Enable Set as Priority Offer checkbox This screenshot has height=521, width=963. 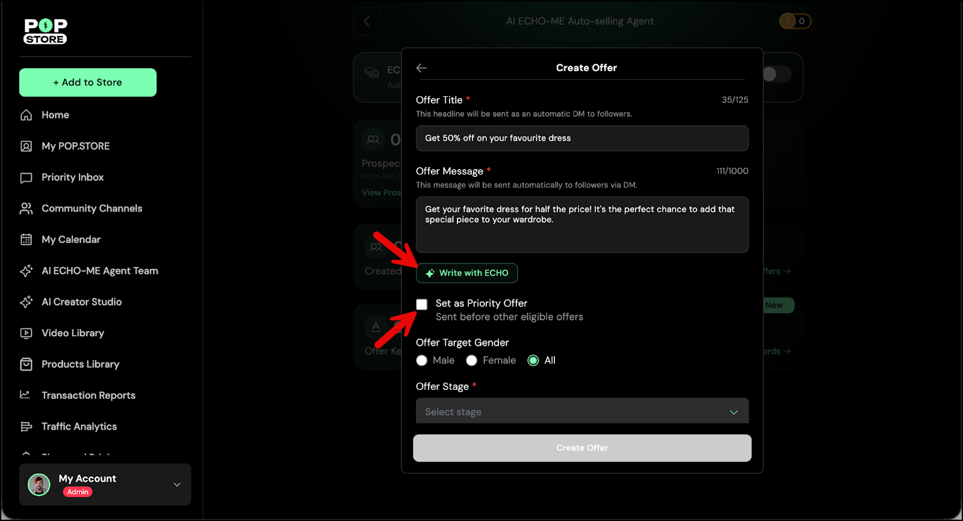point(422,304)
